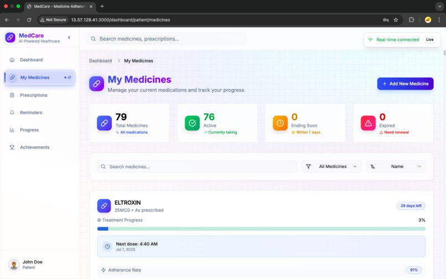Open the browser three-dot menu

[x=439, y=20]
